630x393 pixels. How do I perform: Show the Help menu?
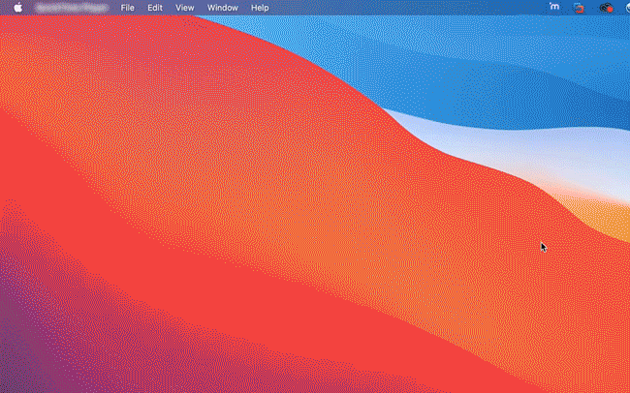(260, 8)
